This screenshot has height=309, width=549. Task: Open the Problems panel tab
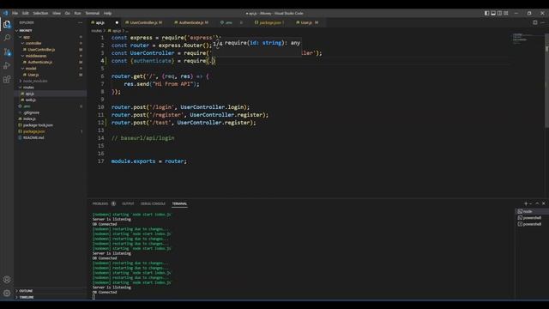(x=104, y=203)
